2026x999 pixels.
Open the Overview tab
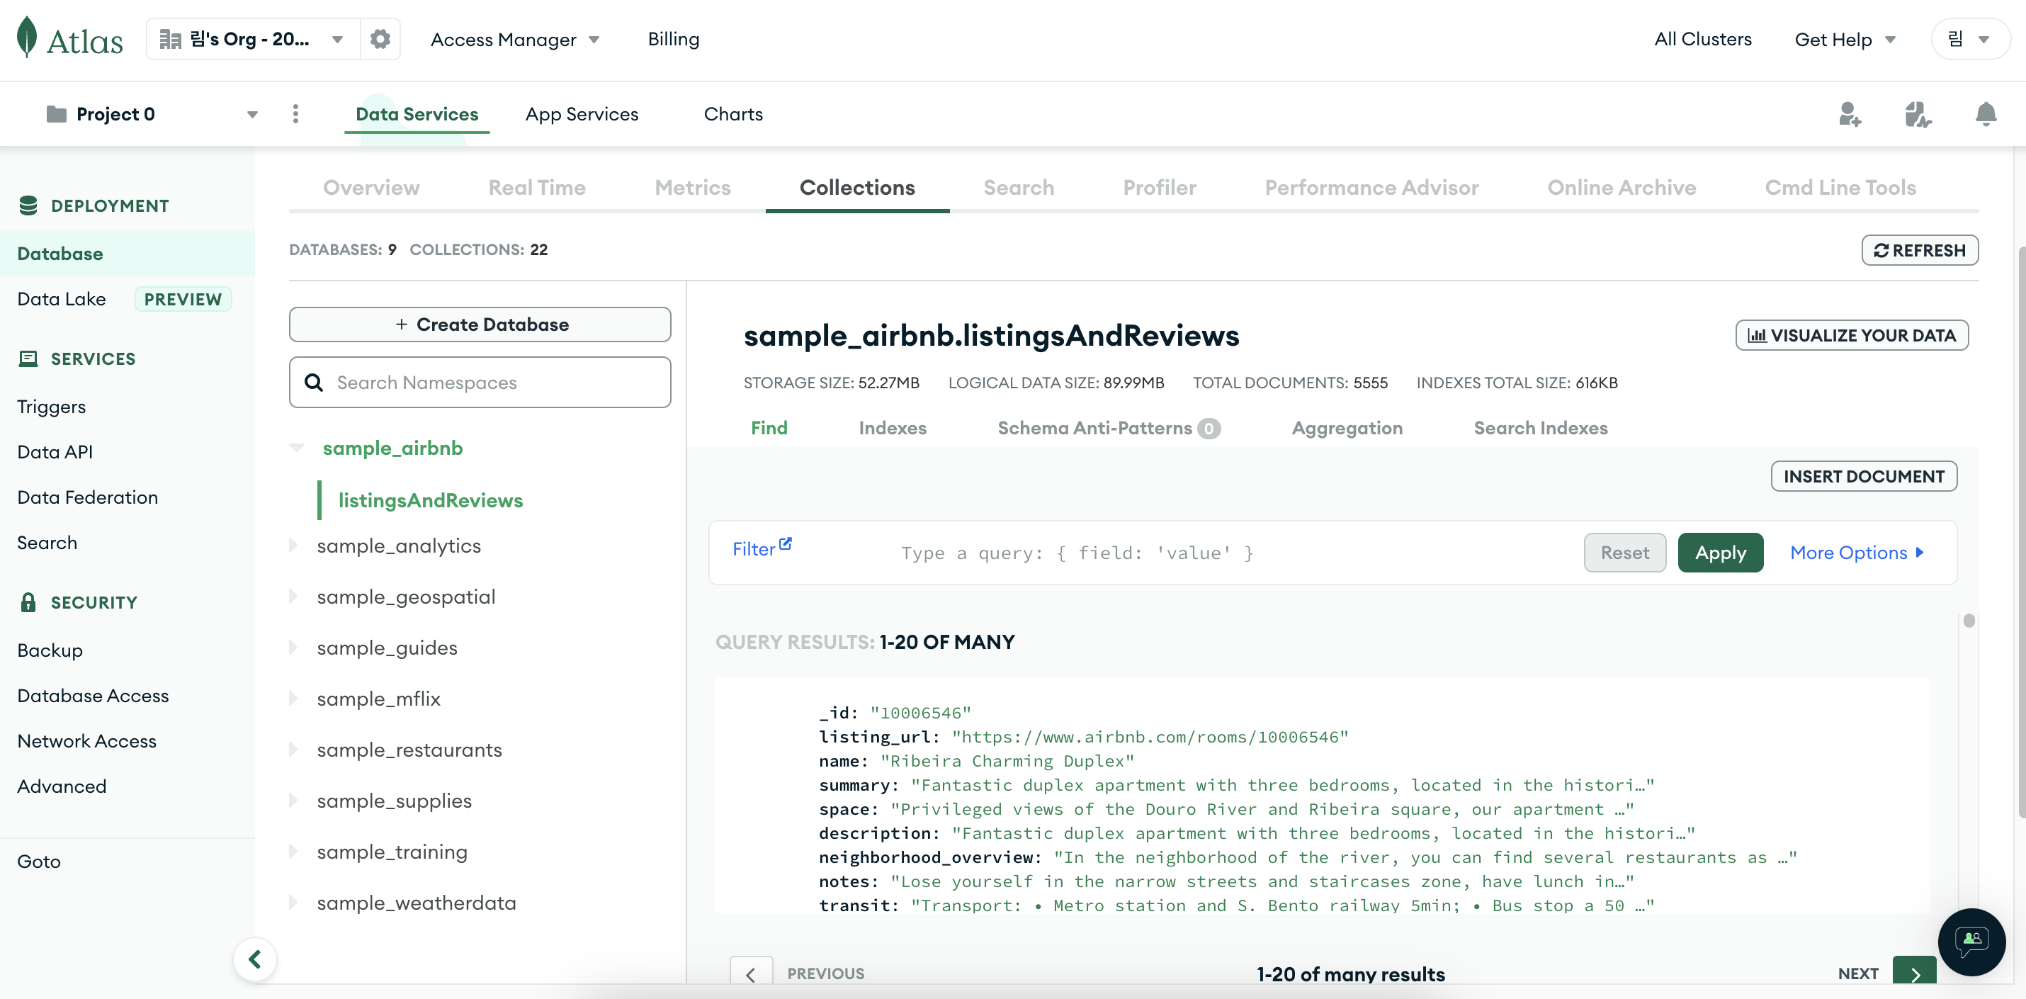[x=371, y=187]
